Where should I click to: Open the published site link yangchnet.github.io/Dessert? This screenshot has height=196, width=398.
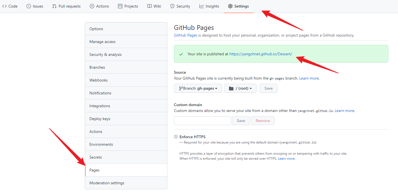click(261, 54)
